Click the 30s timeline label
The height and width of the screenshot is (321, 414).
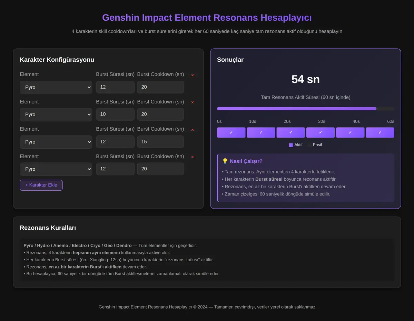click(322, 121)
